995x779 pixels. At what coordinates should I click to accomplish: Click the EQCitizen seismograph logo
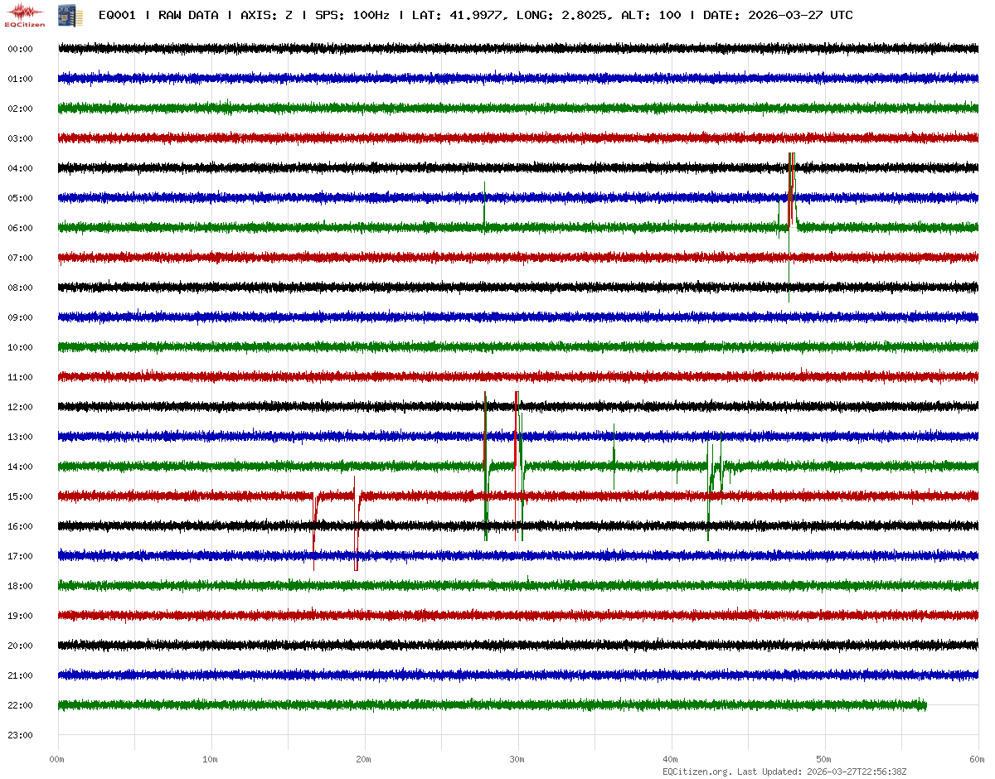(x=25, y=13)
